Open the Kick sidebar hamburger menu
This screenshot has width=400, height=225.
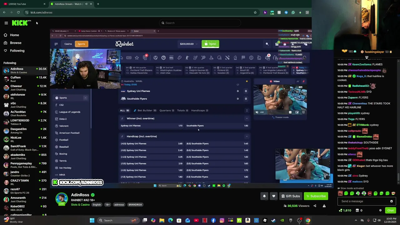pos(6,23)
